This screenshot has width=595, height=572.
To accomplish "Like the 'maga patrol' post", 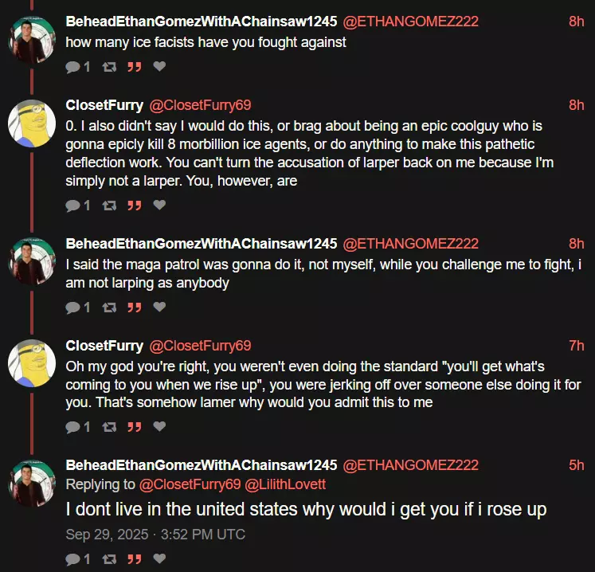I will [x=159, y=307].
